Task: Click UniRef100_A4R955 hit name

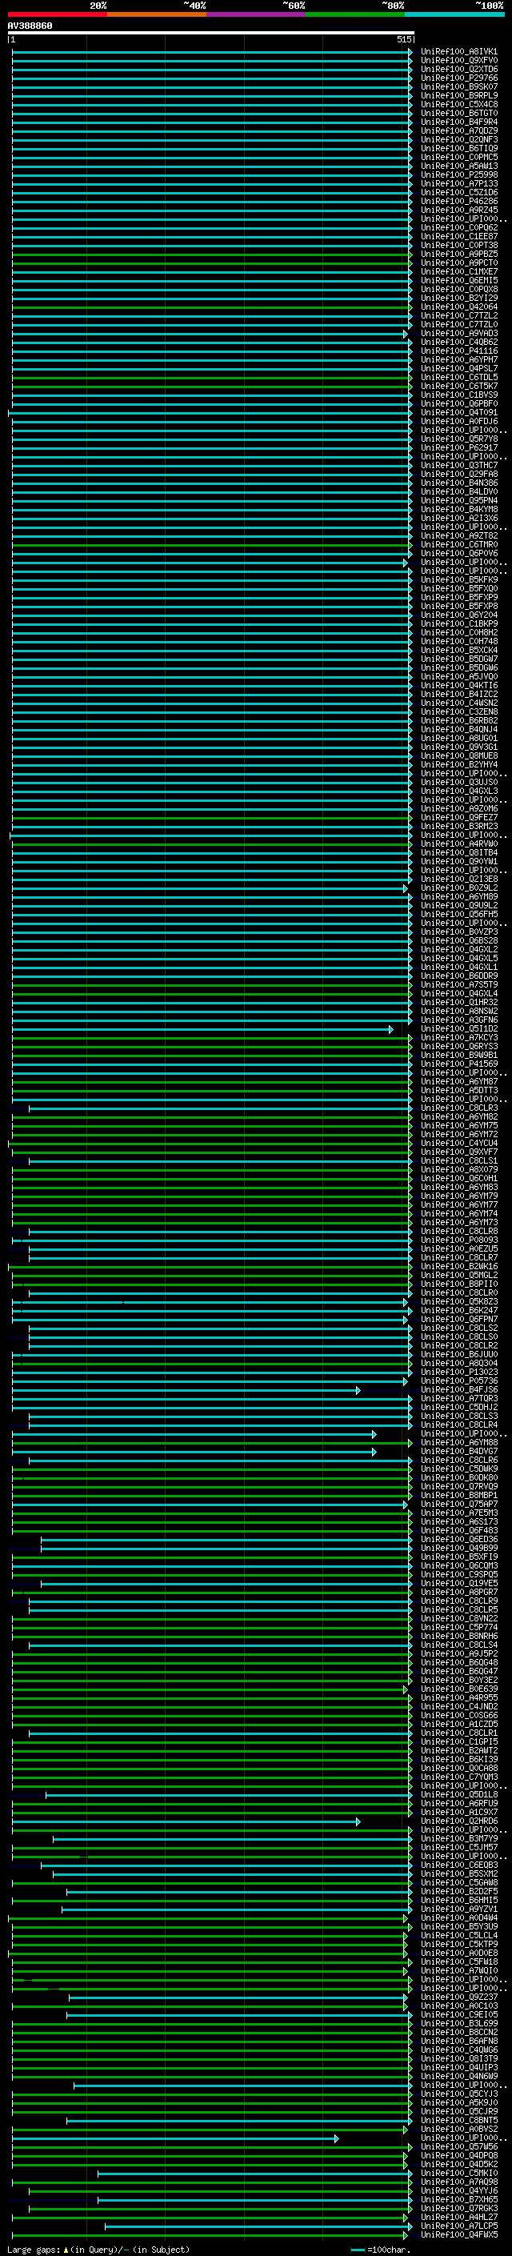Action: tap(458, 1697)
